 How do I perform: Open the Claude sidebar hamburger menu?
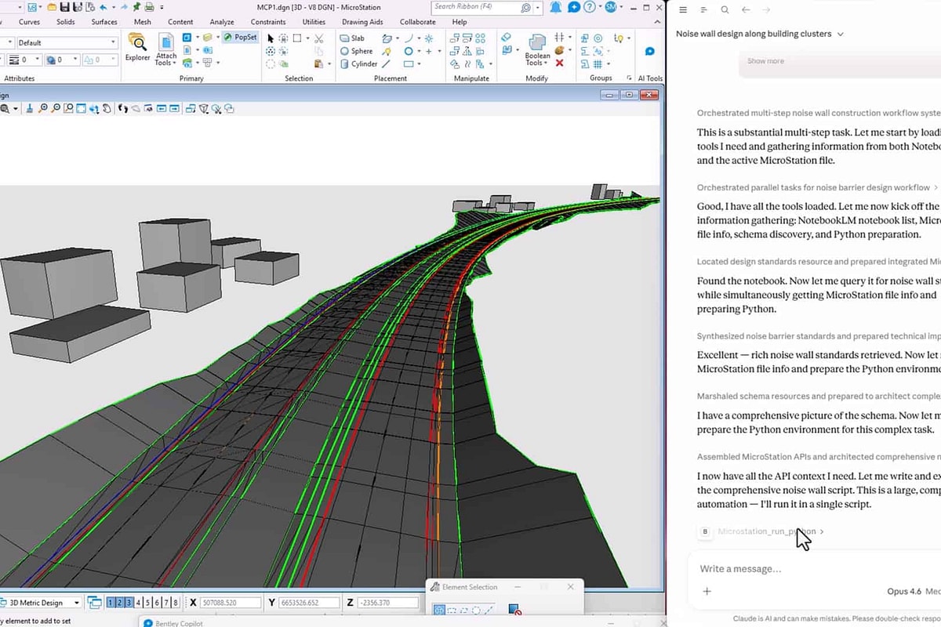(x=683, y=9)
